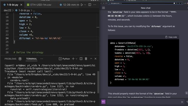188x106 pixels.
Task: Open run options dropdown beside play button
Action: [x=85, y=5]
